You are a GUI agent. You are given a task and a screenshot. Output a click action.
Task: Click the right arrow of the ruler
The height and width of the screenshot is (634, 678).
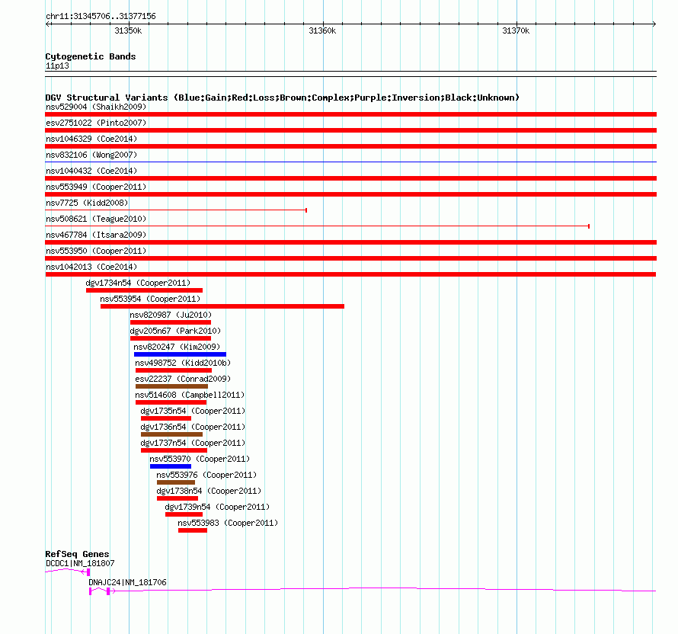[x=654, y=24]
